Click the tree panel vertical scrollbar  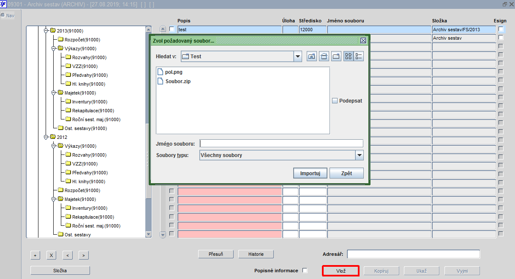[148, 132]
